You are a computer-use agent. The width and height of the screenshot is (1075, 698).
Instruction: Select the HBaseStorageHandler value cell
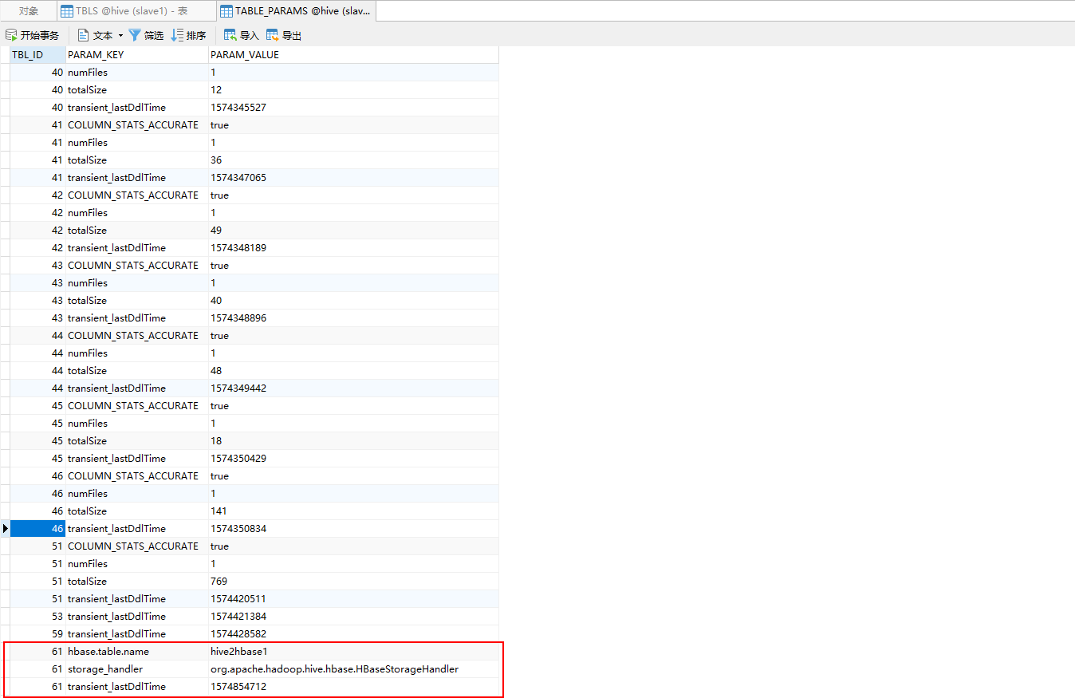[353, 669]
